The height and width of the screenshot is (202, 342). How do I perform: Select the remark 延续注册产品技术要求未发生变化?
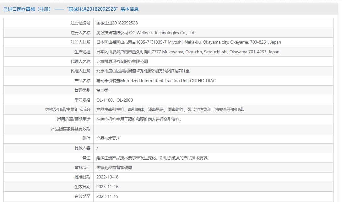pyautogui.click(x=153, y=158)
